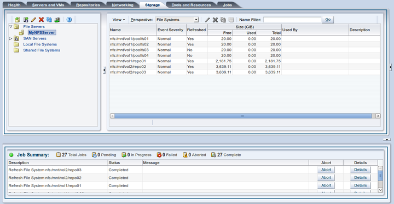View Details for the repo03 refresh job
Viewport: 394px width, 204px height.
pos(360,170)
